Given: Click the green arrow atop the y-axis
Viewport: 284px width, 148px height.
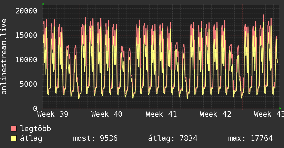Looking at the screenshot, I should click(x=43, y=4).
